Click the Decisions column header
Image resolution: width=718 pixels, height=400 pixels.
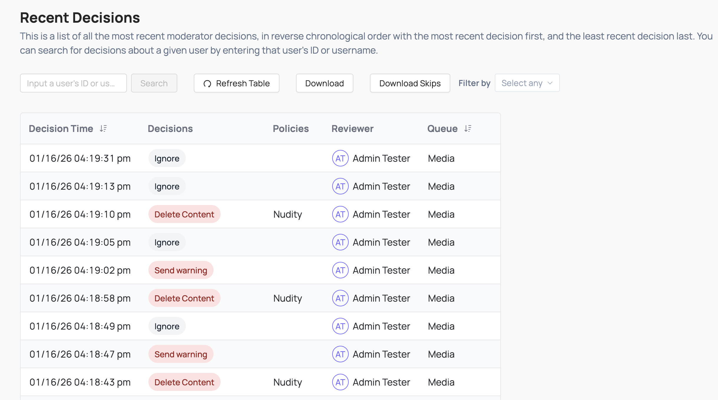(170, 128)
